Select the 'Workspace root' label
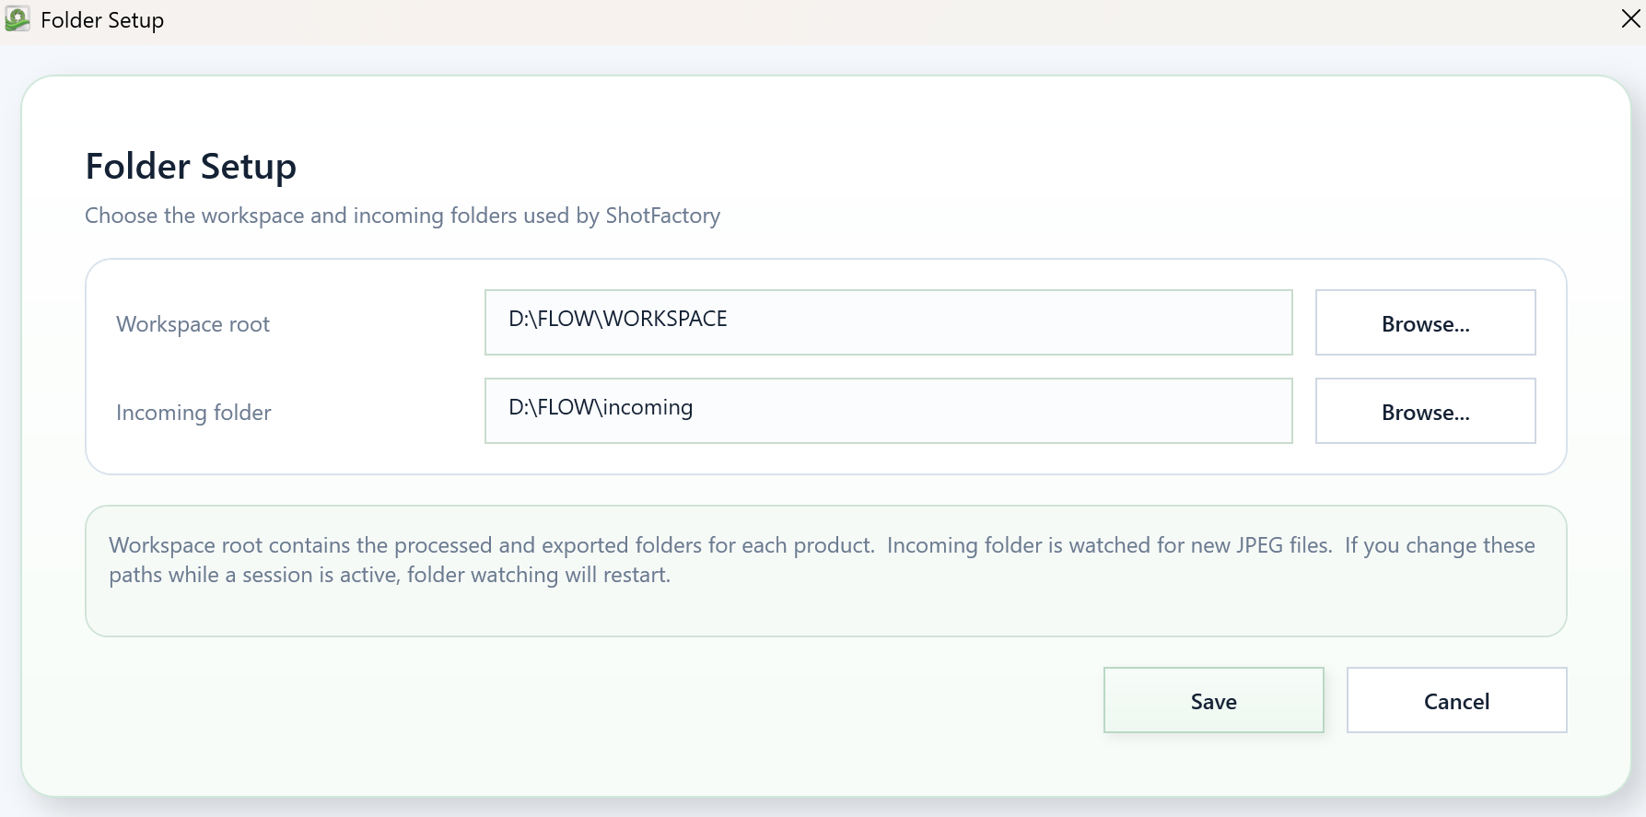This screenshot has height=817, width=1646. click(x=193, y=324)
